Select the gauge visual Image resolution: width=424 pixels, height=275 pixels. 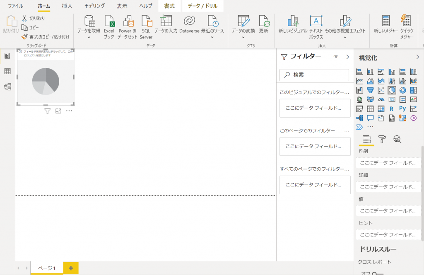tap(381, 99)
